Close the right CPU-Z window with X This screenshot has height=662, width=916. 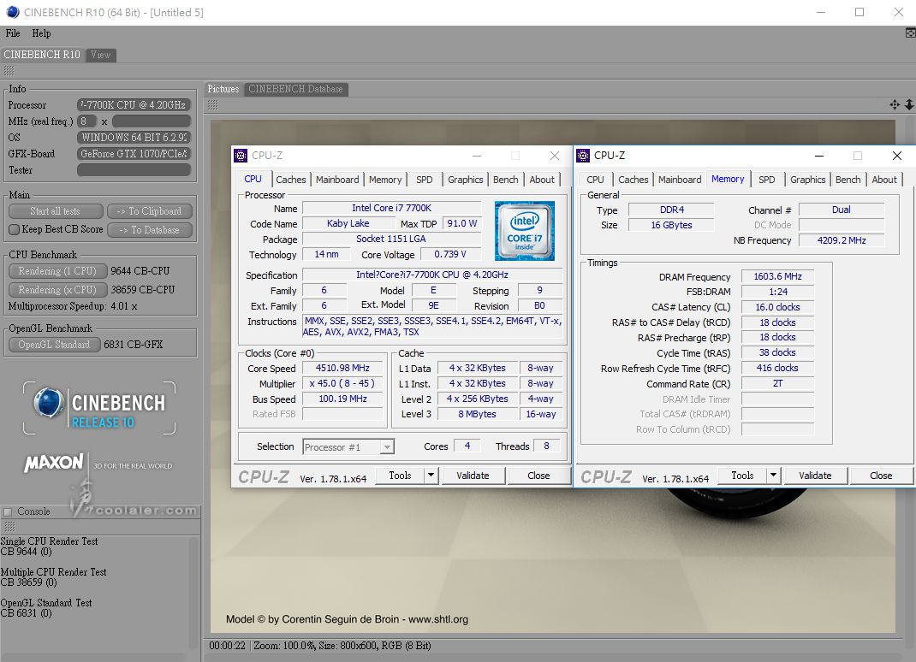pos(896,156)
